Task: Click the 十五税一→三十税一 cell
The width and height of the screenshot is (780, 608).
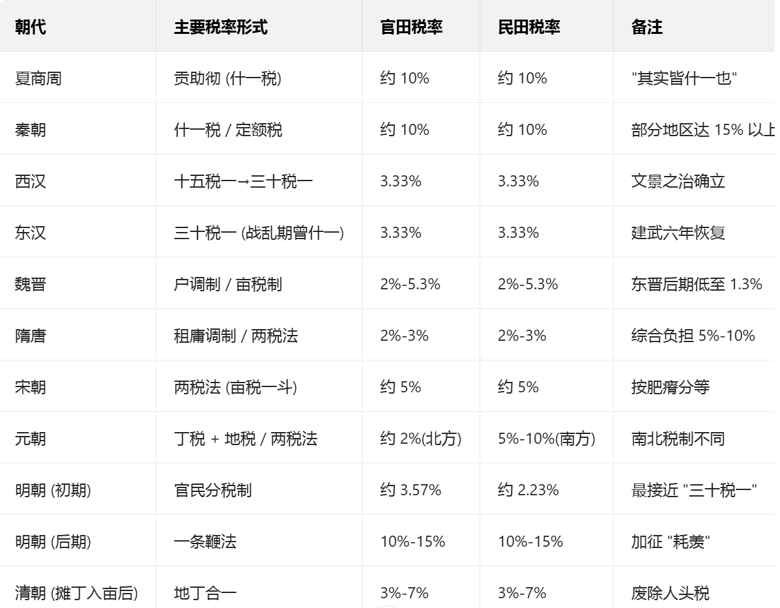Action: [x=243, y=181]
